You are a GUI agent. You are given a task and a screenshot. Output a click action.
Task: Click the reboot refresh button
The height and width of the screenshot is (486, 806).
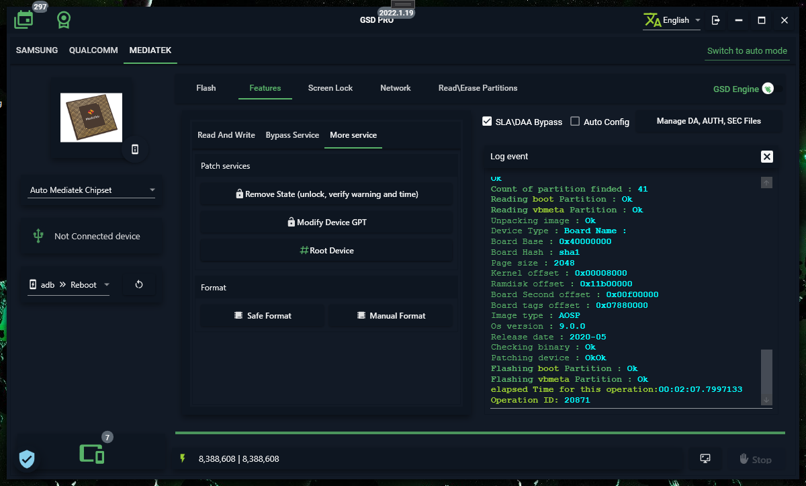tap(139, 284)
